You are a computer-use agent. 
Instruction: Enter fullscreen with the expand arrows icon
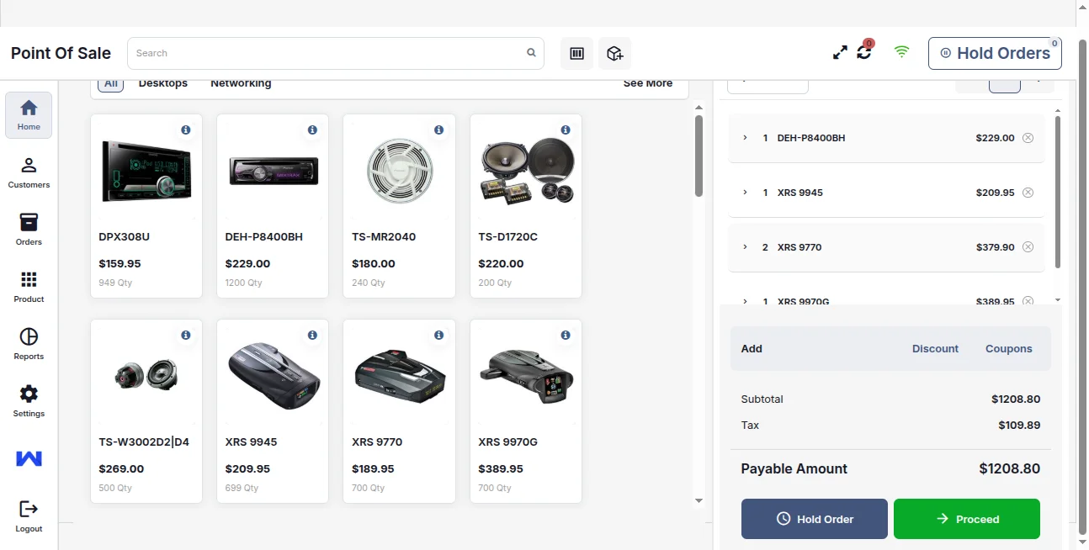tap(840, 52)
